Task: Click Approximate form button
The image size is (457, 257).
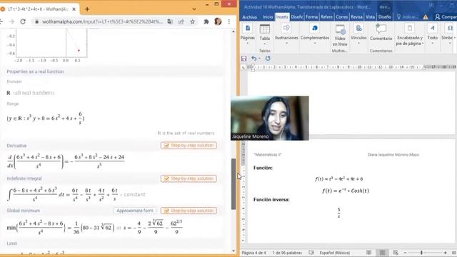Action: pyautogui.click(x=135, y=211)
